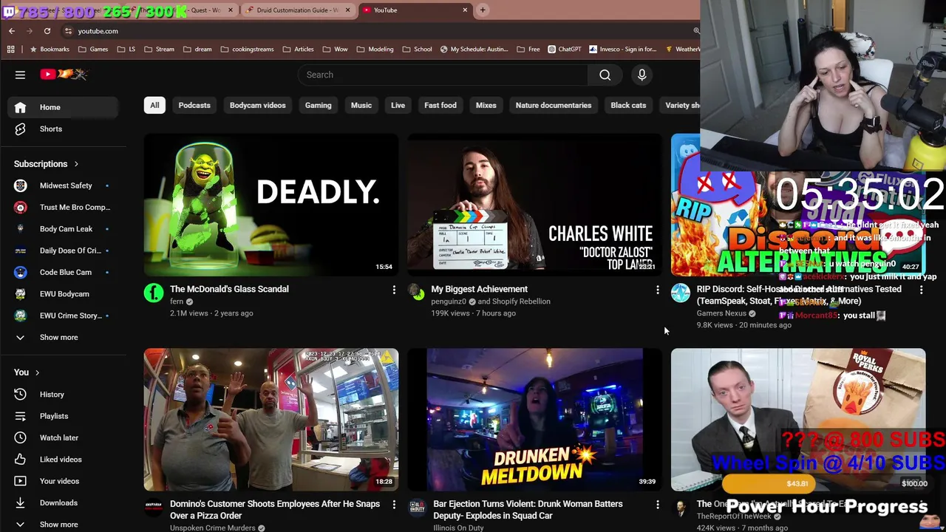Open watch History in sidebar
The image size is (946, 532).
63,395
